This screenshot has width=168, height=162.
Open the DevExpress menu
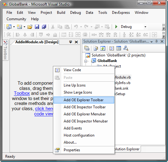pos(121,13)
